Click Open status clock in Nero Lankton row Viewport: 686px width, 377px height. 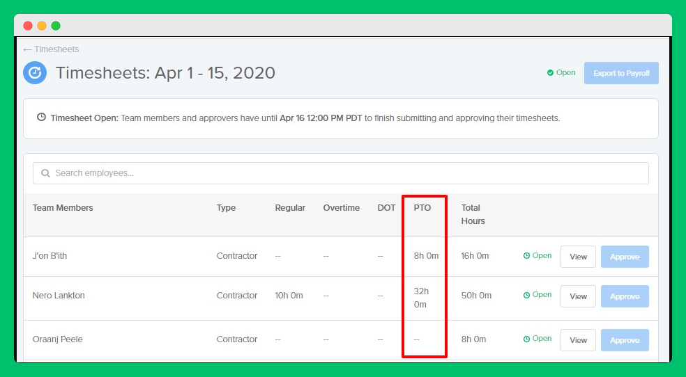pos(527,295)
